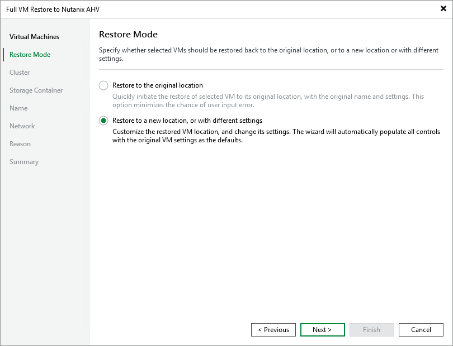The image size is (453, 346).
Task: Jump to the Name step
Action: [18, 108]
